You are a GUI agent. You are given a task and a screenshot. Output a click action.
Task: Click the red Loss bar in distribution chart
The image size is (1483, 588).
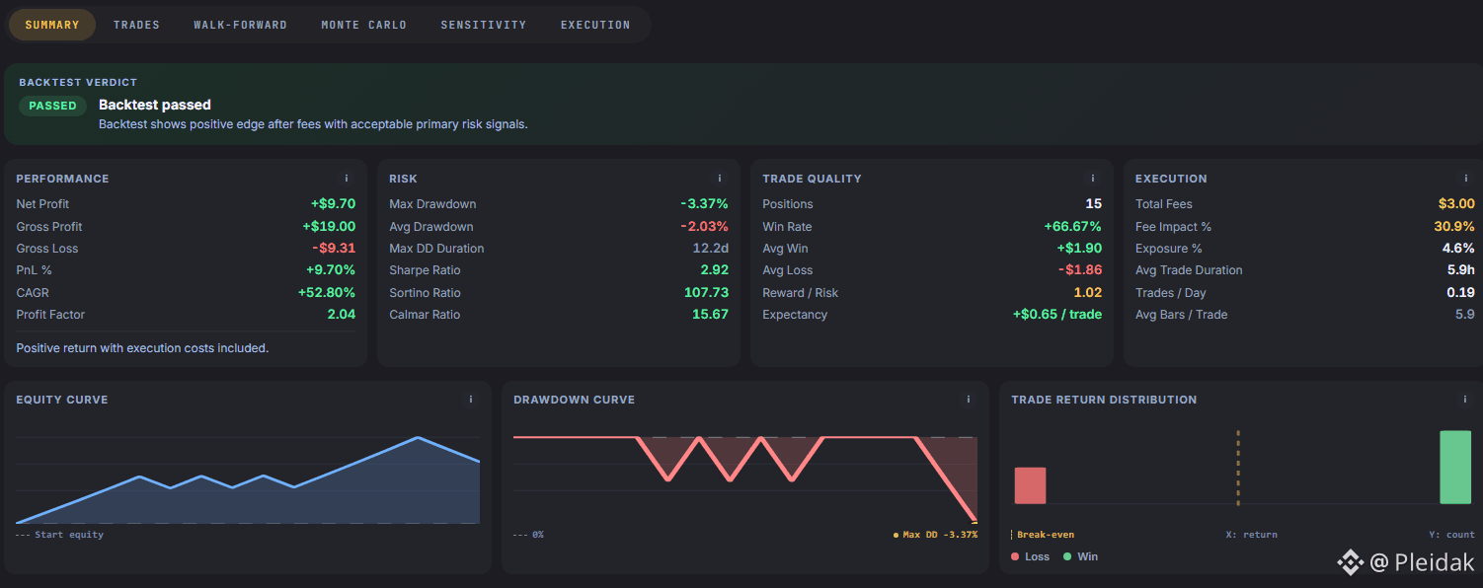1030,485
